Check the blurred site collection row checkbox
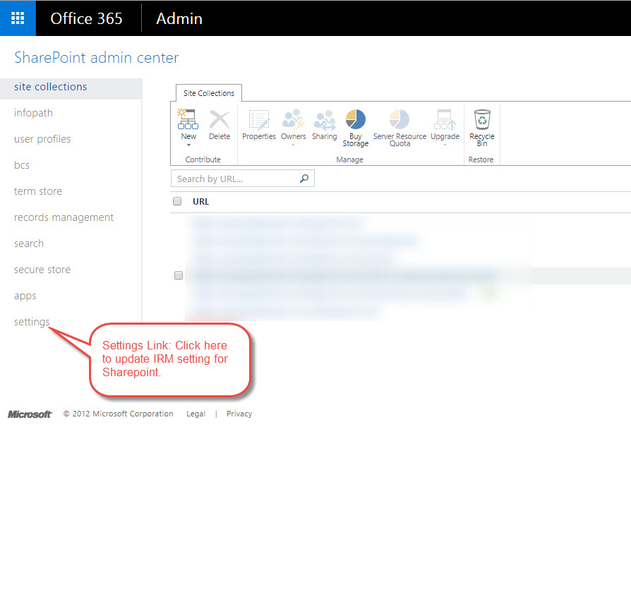Image resolution: width=631 pixels, height=595 pixels. click(179, 275)
